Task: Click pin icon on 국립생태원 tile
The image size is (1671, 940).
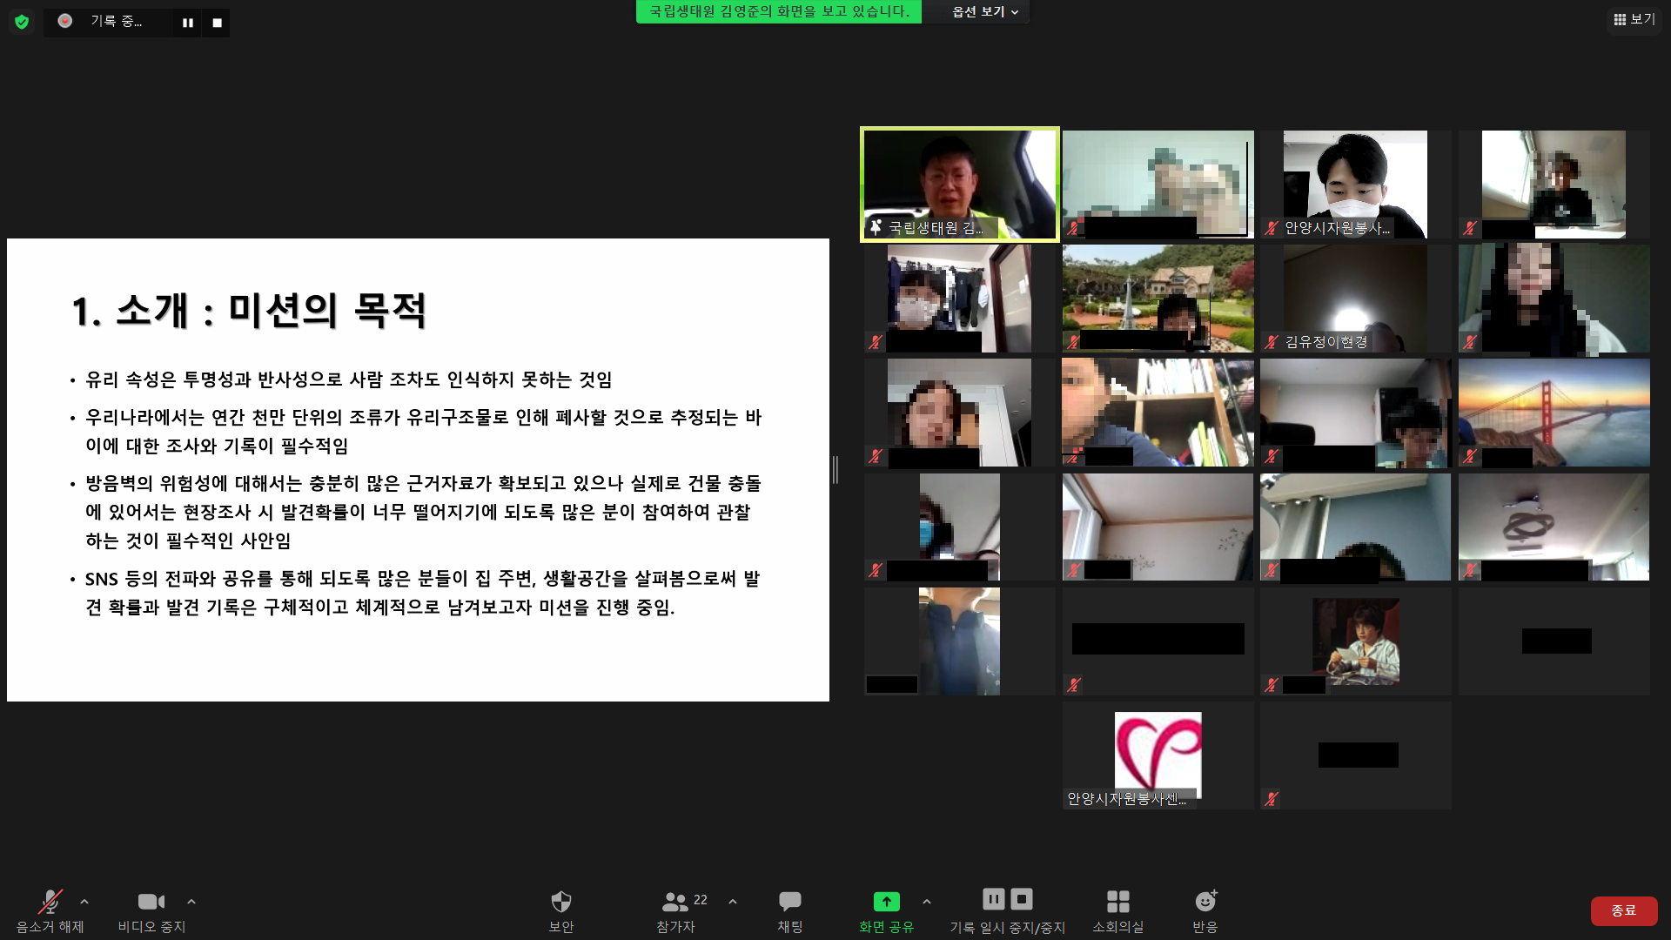Action: 876,227
